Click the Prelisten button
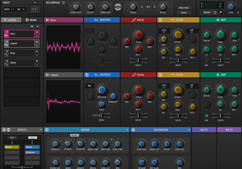This screenshot has width=242, height=169. tap(184, 8)
